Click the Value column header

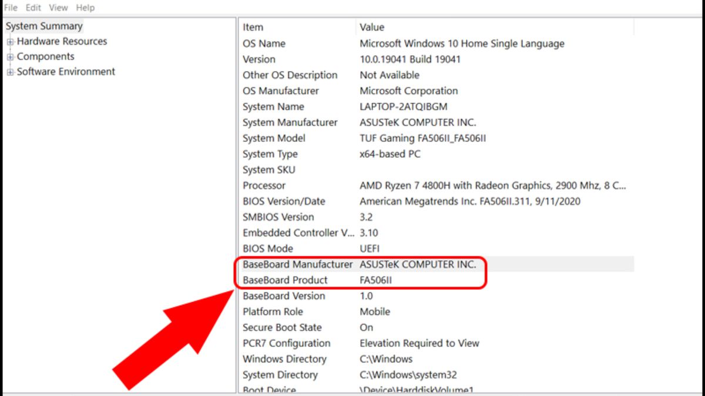495,27
